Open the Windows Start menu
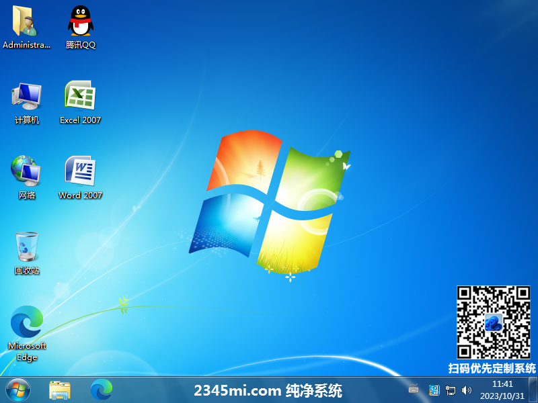538x403 pixels. (x=18, y=390)
